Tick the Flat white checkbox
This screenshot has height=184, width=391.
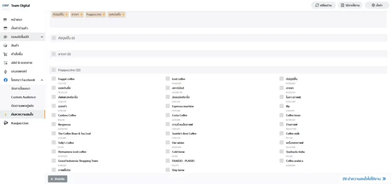click(x=168, y=142)
